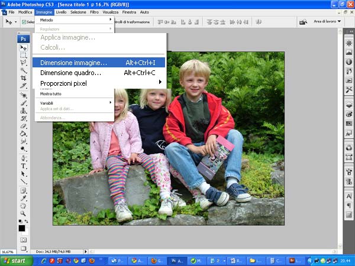Open the Styles fx panel icon
The height and width of the screenshot is (266, 355).
coord(349,133)
